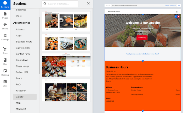183x113 pixels.
Task: Click the plus marker below Business Hours section
Action: click(143, 111)
